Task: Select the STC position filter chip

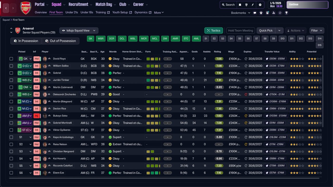Action: [x=186, y=39]
